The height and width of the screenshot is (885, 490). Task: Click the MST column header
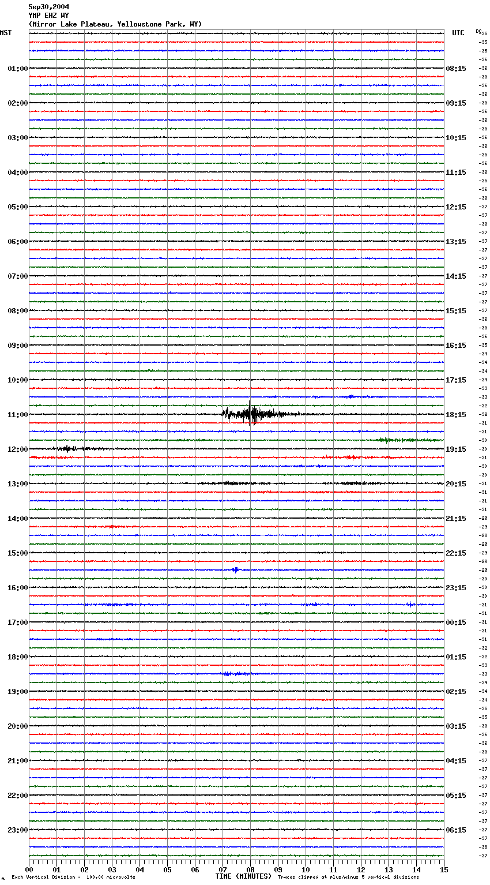[6, 33]
